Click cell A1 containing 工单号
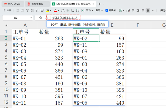 tap(25, 32)
